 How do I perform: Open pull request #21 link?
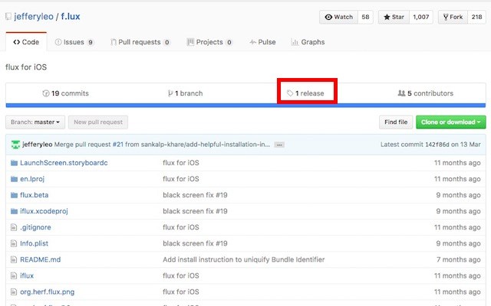pos(117,145)
